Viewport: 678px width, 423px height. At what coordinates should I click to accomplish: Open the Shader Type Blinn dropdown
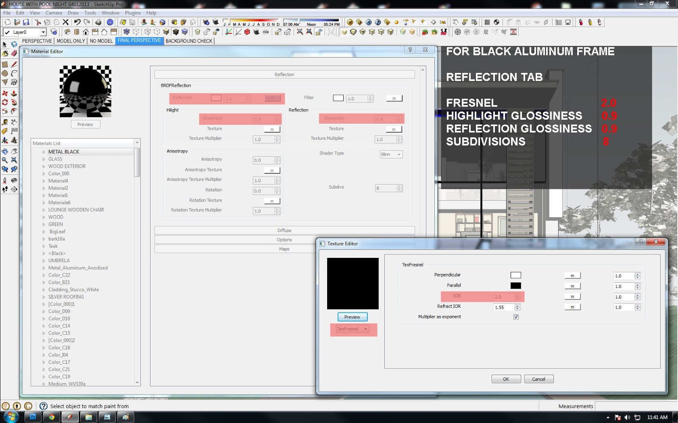click(391, 155)
